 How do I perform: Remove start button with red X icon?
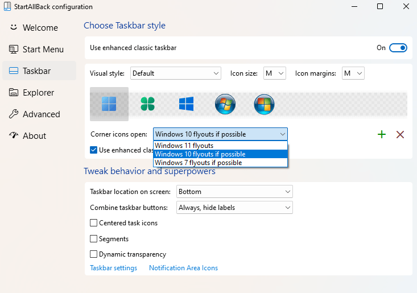tap(401, 134)
